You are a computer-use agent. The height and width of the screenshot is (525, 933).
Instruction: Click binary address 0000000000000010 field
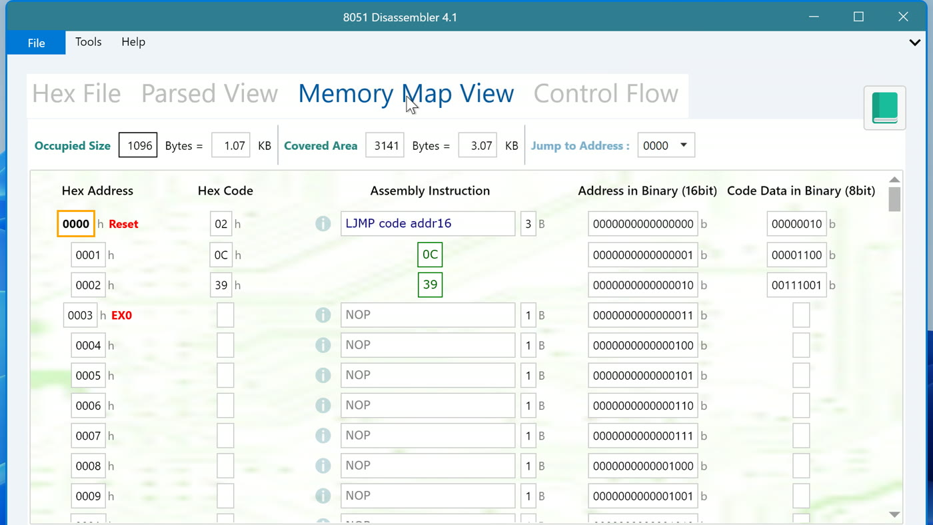tap(642, 285)
